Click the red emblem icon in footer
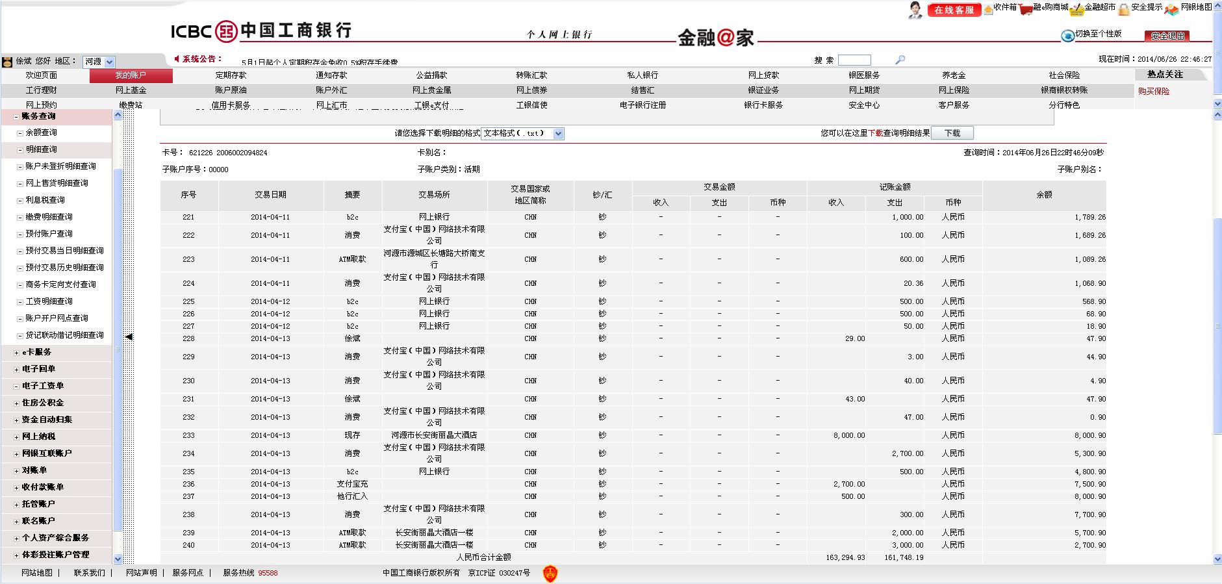The height and width of the screenshot is (584, 1222). (x=550, y=574)
